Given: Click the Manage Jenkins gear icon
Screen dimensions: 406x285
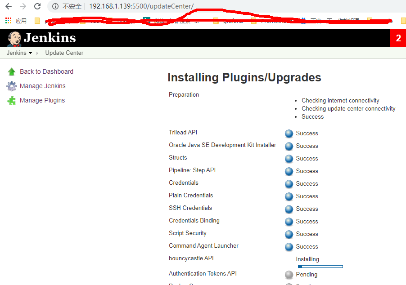Looking at the screenshot, I should point(11,86).
